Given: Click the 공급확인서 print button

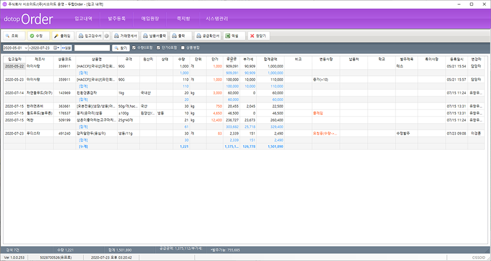Looking at the screenshot, I should [x=206, y=35].
